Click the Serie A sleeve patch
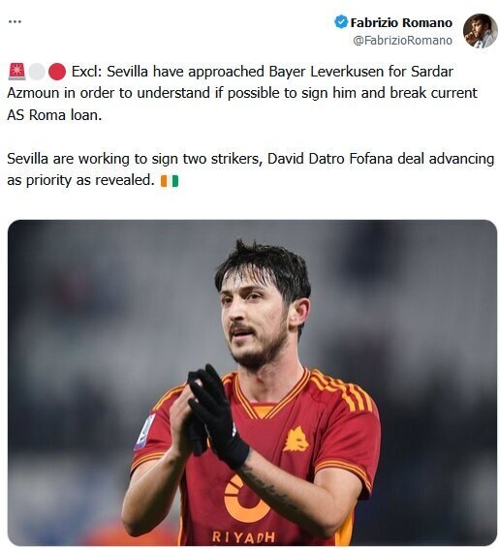 [x=145, y=432]
